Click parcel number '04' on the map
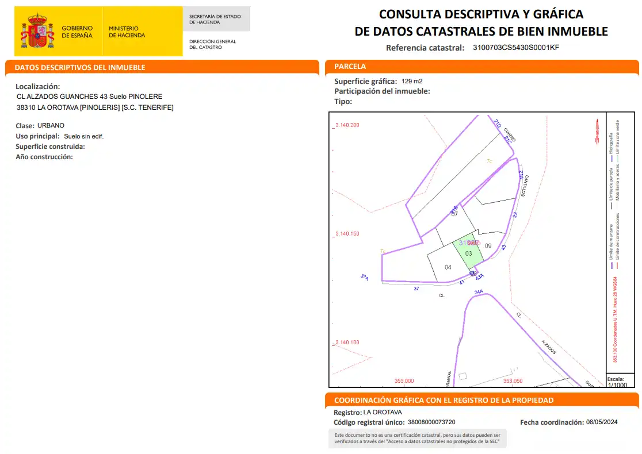642x454 pixels. coord(448,267)
